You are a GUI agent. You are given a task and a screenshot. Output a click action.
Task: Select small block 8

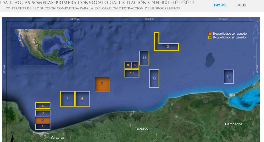pos(128,65)
